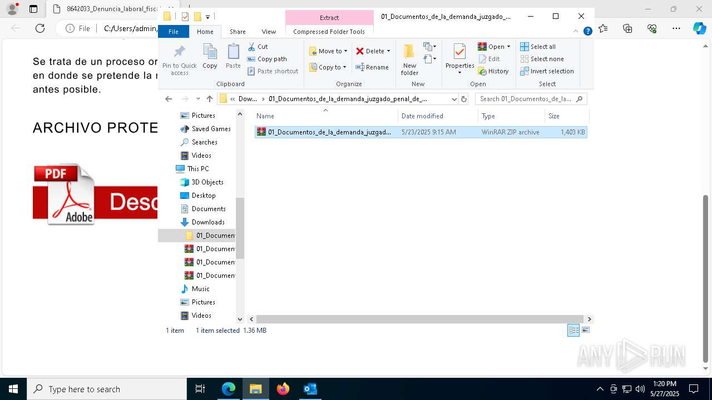Switch to Details view layout
Image resolution: width=712 pixels, height=400 pixels.
click(573, 331)
